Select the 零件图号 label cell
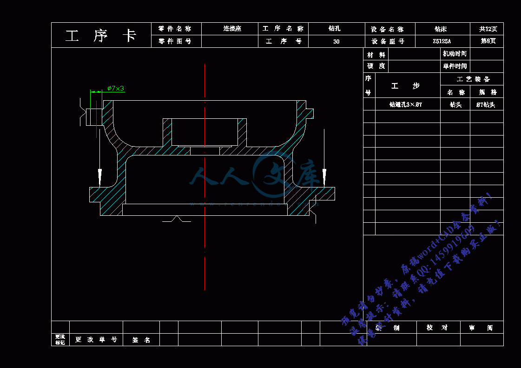 coord(176,41)
